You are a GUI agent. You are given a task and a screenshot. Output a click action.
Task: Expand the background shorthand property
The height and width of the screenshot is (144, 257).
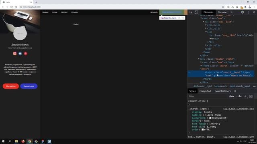208,118
